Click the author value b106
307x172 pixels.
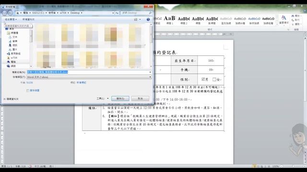coord(30,83)
